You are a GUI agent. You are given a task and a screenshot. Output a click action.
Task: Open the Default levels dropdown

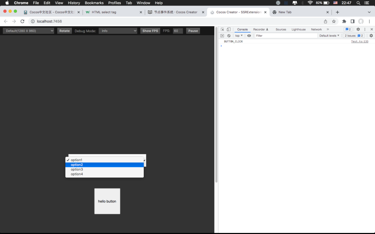pos(329,36)
